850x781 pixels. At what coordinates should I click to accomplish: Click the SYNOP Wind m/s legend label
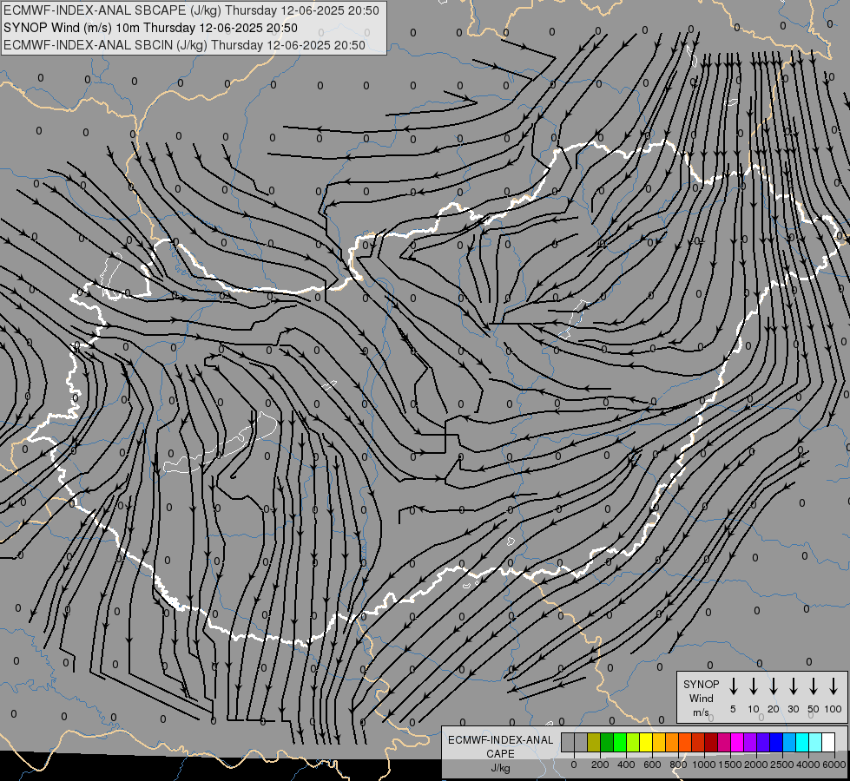tap(701, 698)
